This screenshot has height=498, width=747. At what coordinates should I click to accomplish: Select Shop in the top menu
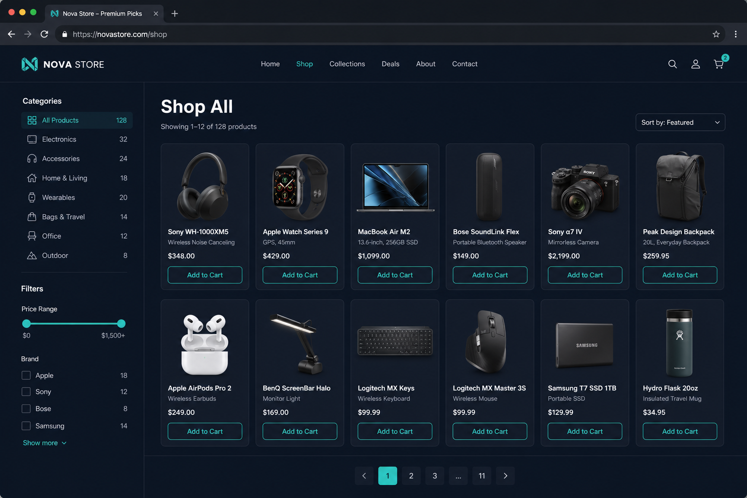point(304,64)
